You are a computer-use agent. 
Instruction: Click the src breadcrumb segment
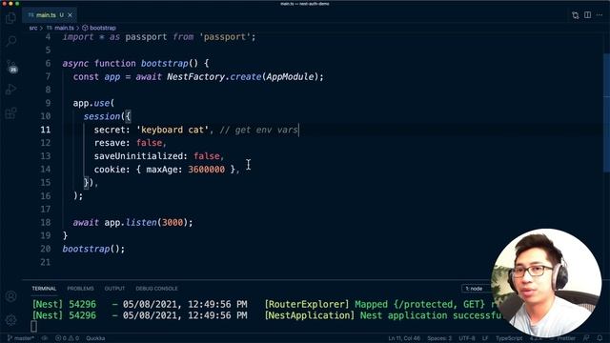(33, 28)
